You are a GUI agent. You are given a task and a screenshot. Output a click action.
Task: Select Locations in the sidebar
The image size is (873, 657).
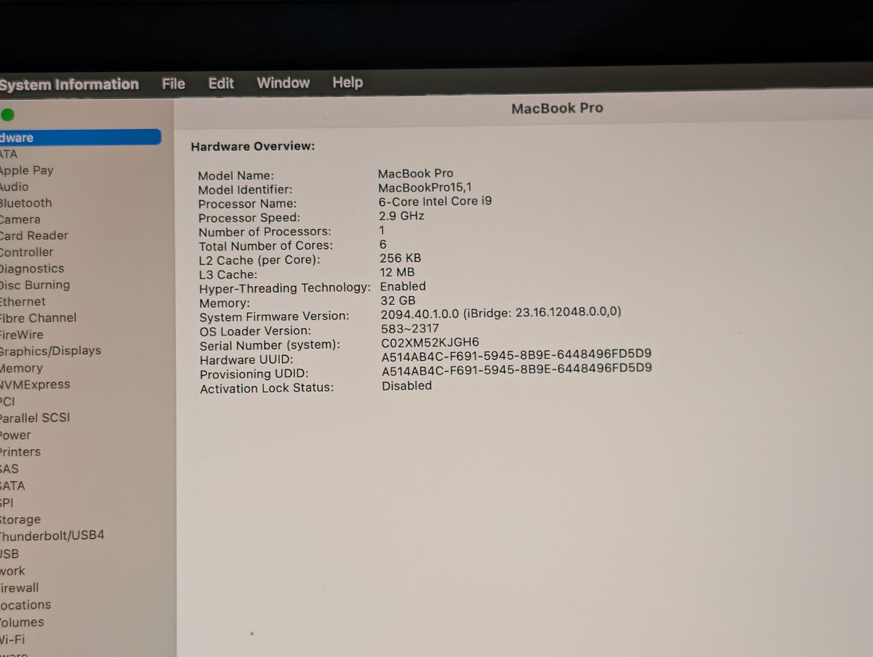tap(26, 605)
